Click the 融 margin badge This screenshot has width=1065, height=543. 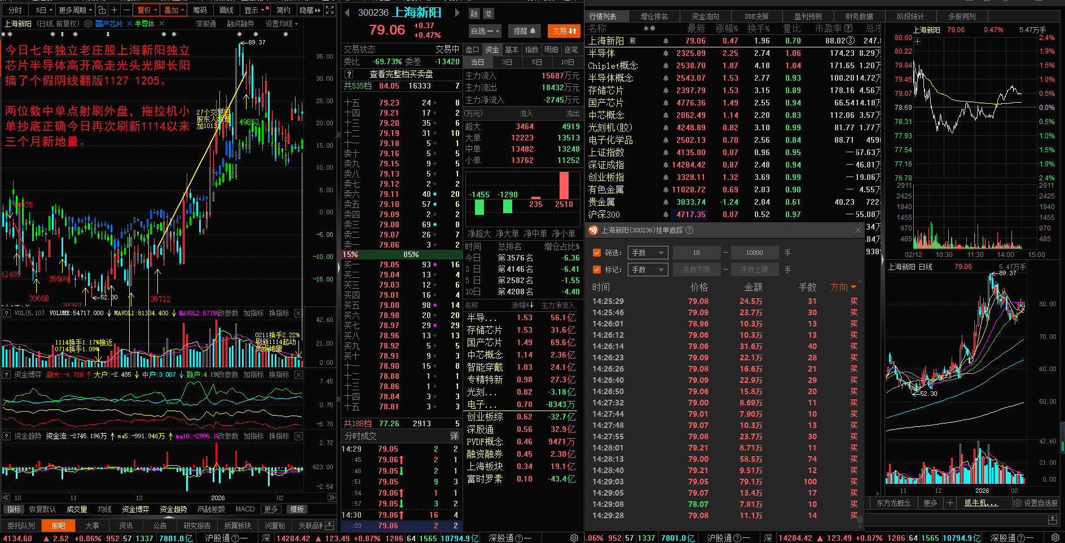474,14
